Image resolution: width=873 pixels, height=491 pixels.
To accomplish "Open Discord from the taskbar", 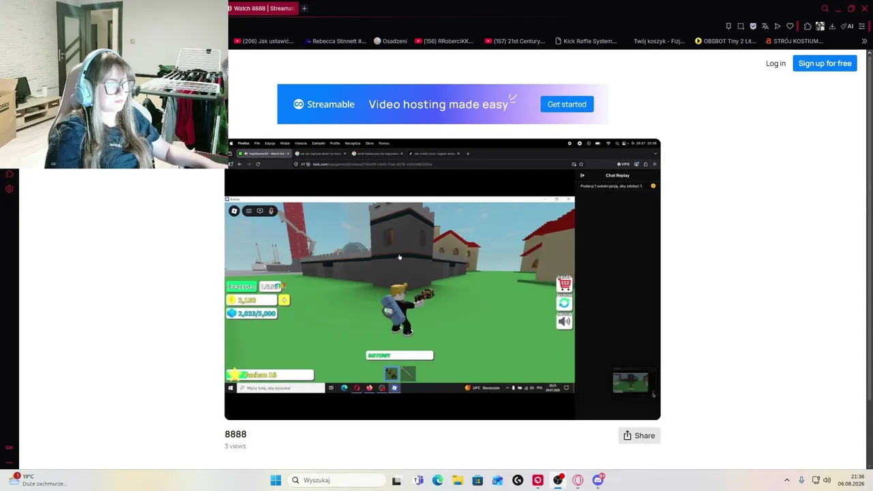I will tap(598, 480).
